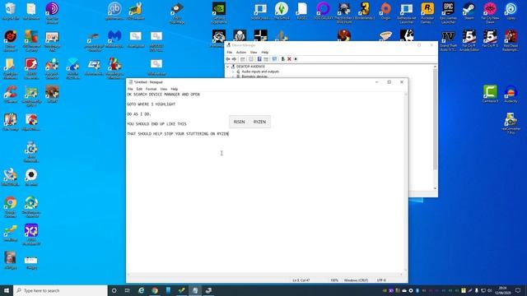
Task: Collapse the DESKTOP computer node
Action: click(228, 67)
